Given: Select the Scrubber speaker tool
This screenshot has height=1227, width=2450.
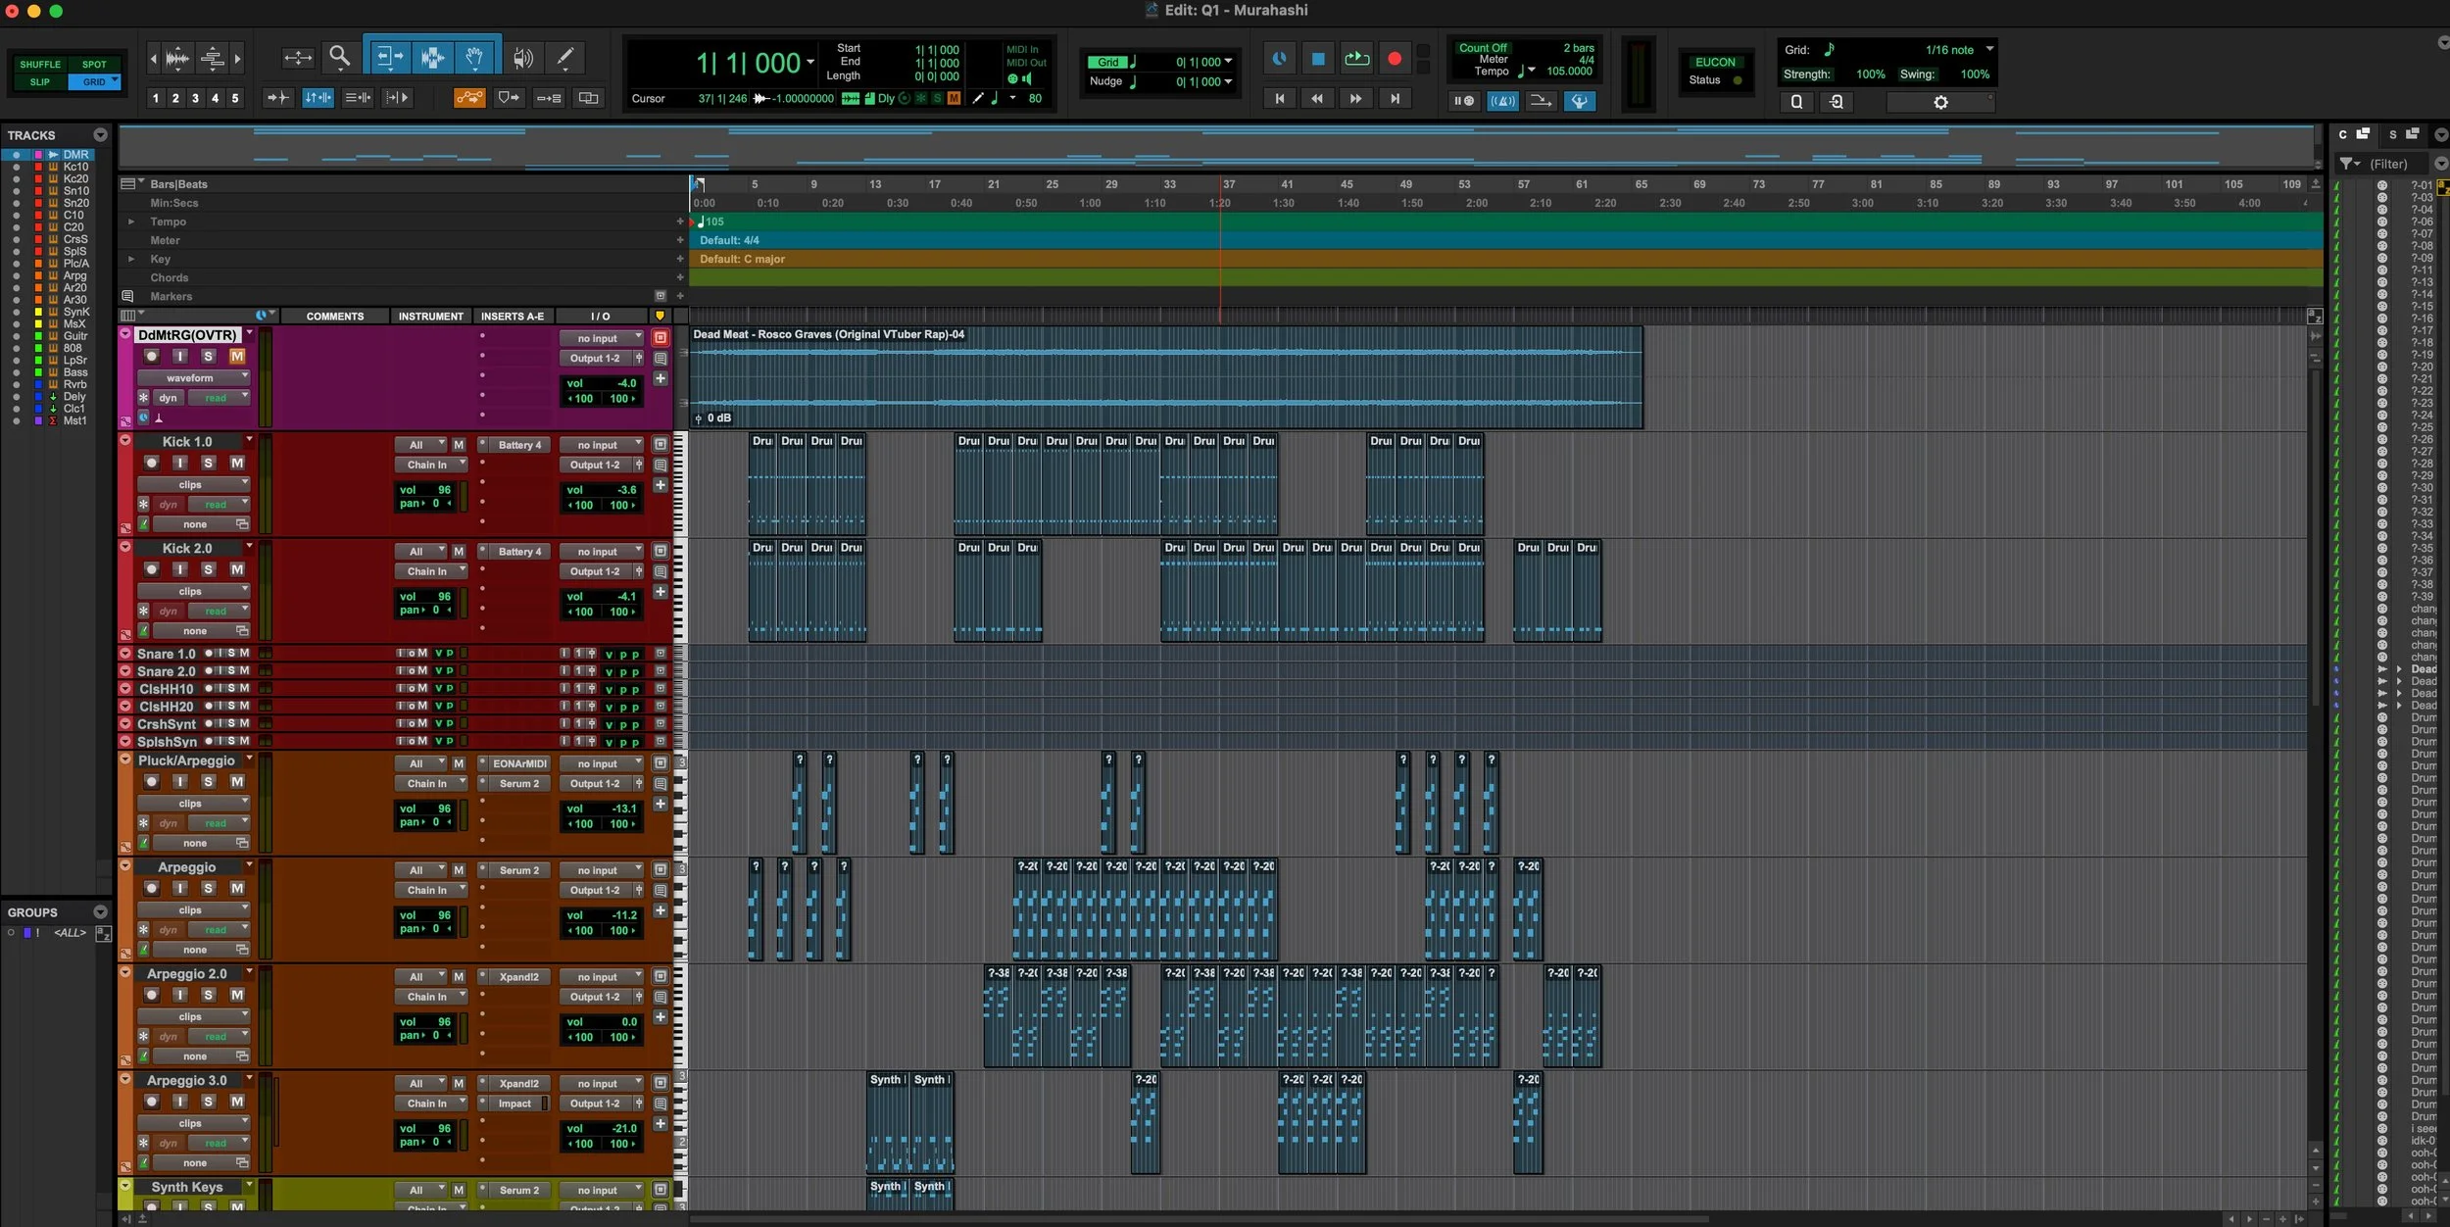Looking at the screenshot, I should coord(523,57).
